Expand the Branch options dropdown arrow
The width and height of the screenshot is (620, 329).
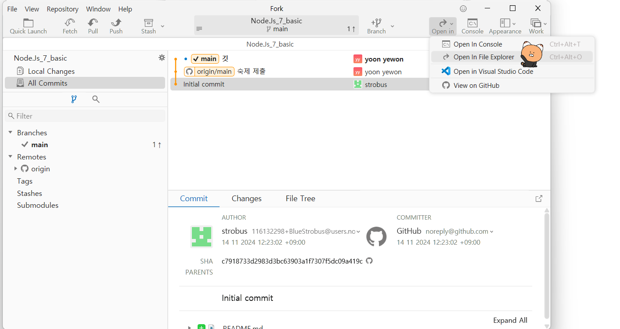point(393,26)
